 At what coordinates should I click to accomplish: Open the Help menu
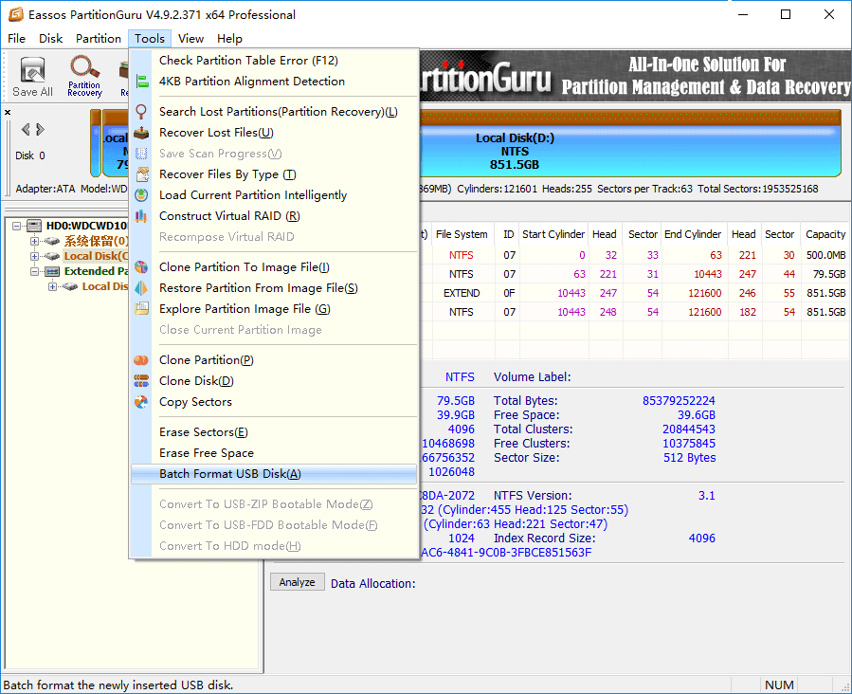click(229, 39)
